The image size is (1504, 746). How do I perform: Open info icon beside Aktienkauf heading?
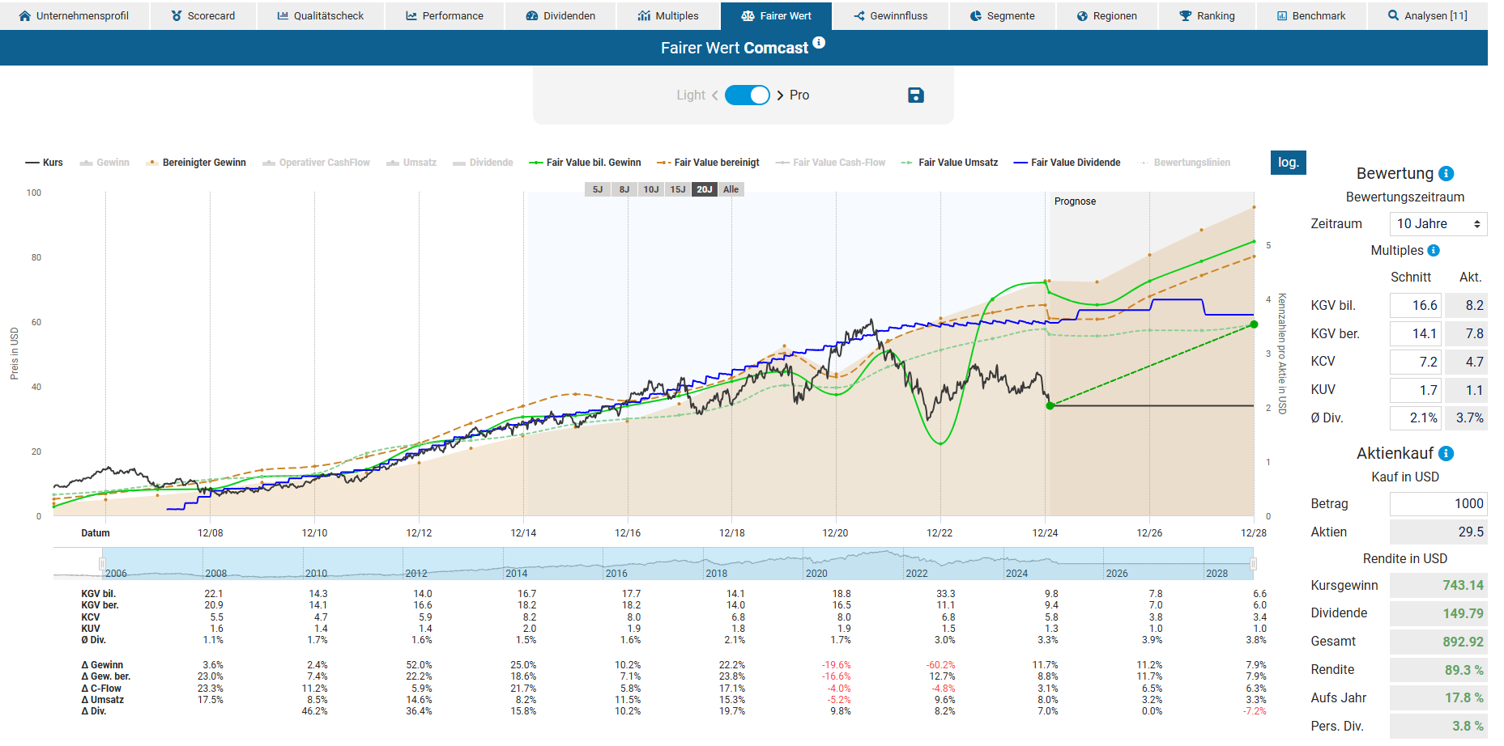click(x=1446, y=454)
